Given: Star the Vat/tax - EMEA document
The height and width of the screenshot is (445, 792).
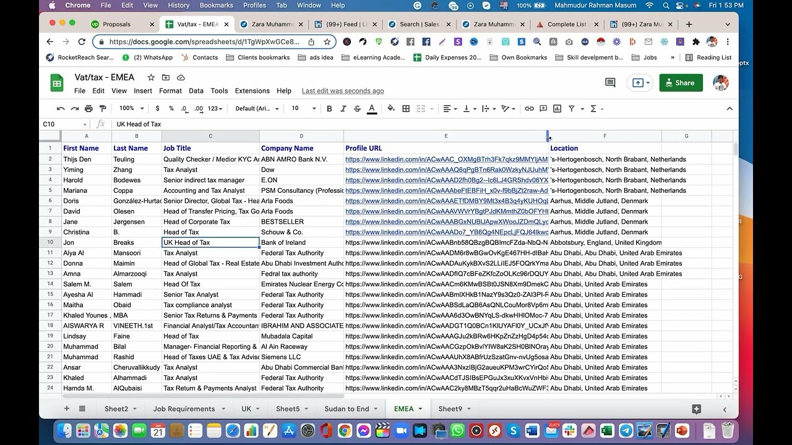Looking at the screenshot, I should (151, 77).
